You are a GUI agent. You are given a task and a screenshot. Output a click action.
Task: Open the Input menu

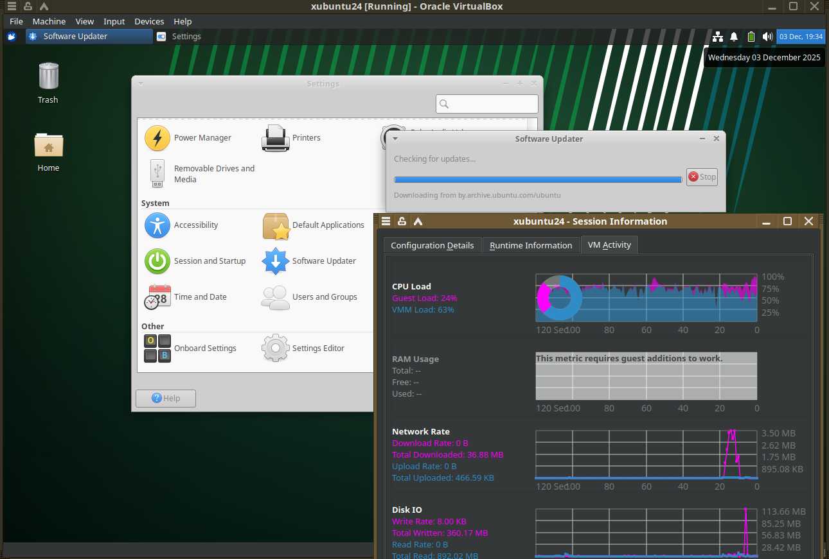(114, 21)
